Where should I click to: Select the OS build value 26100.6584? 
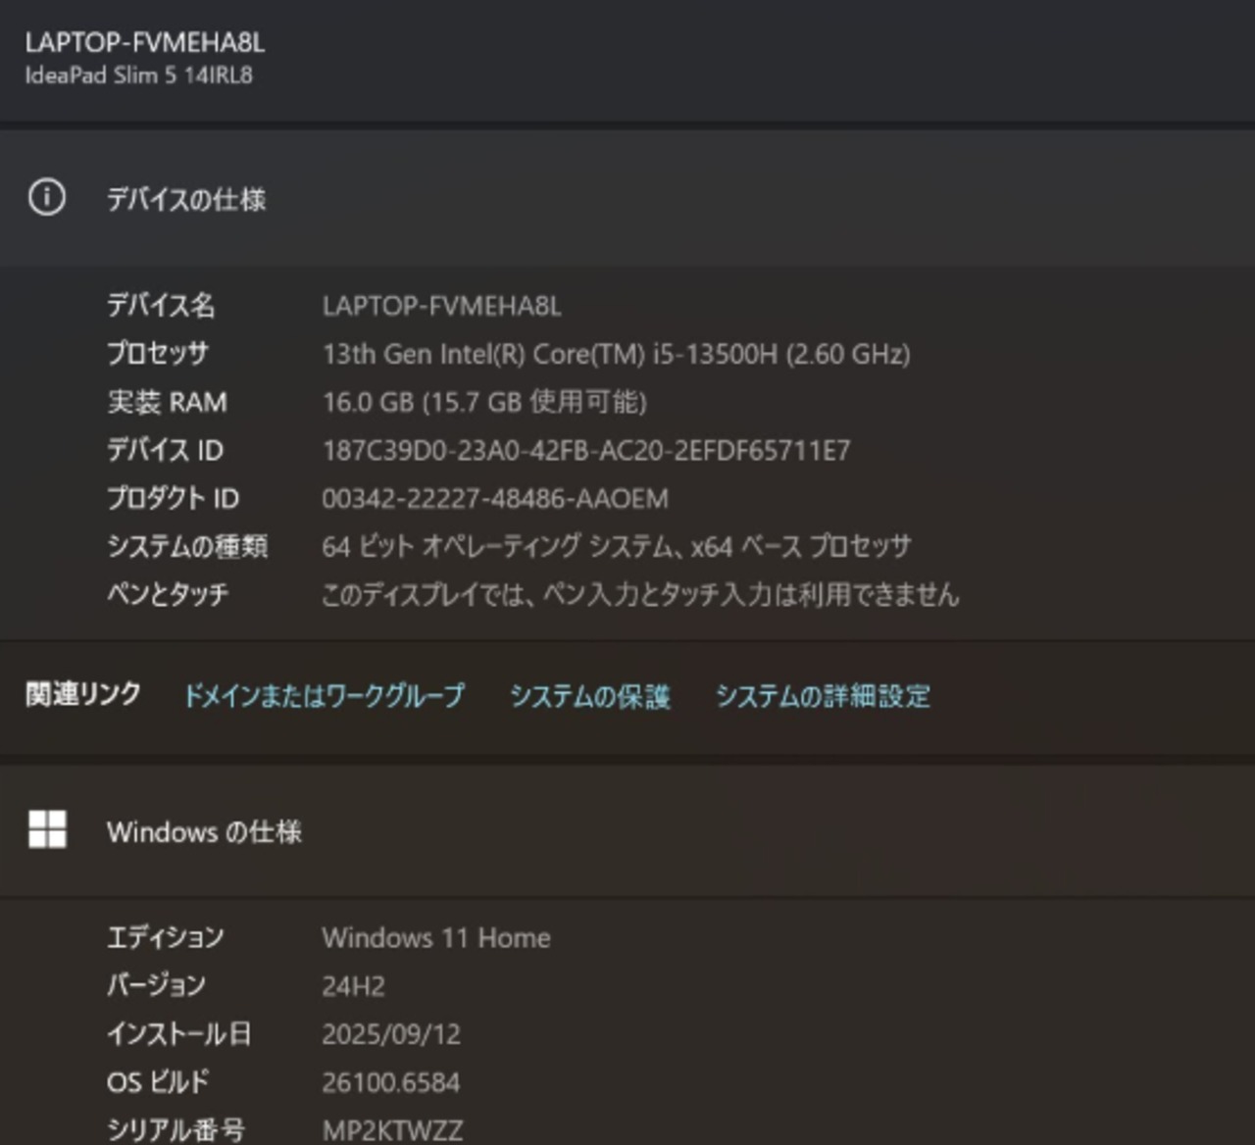coord(390,1081)
